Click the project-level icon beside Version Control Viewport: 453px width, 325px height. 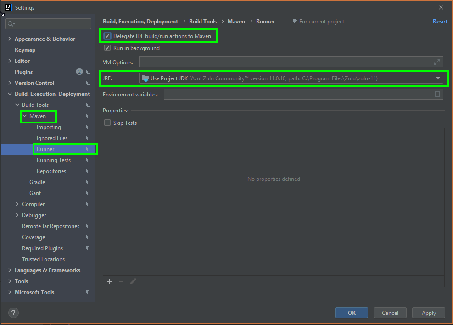point(89,83)
